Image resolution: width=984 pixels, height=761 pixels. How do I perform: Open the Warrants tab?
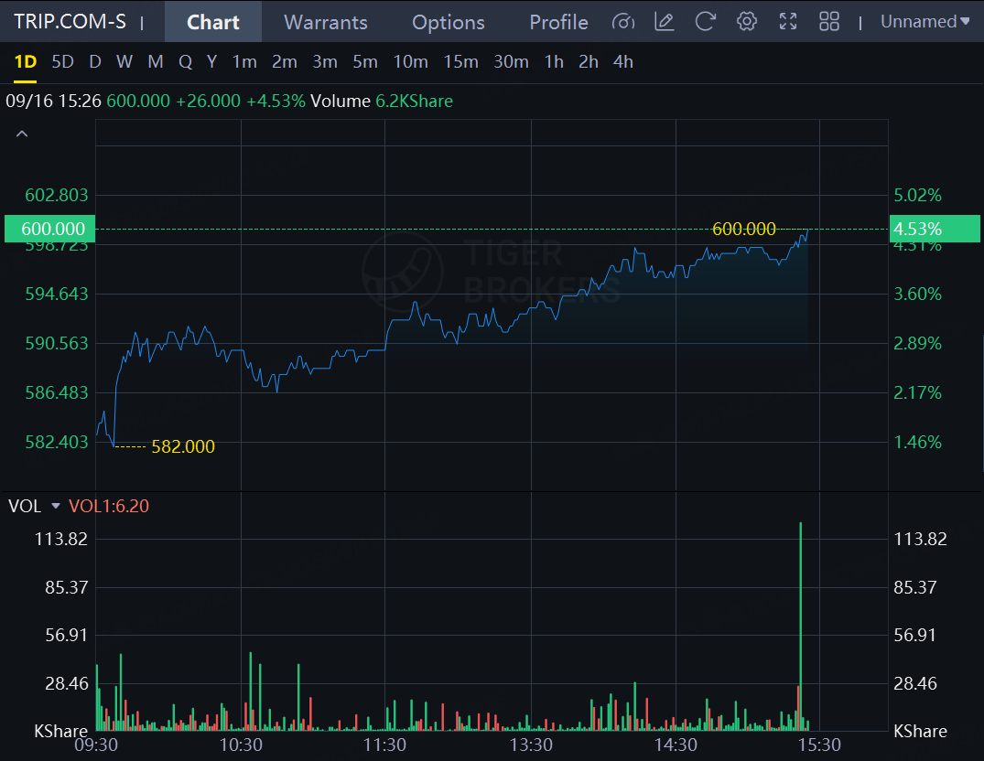point(326,22)
